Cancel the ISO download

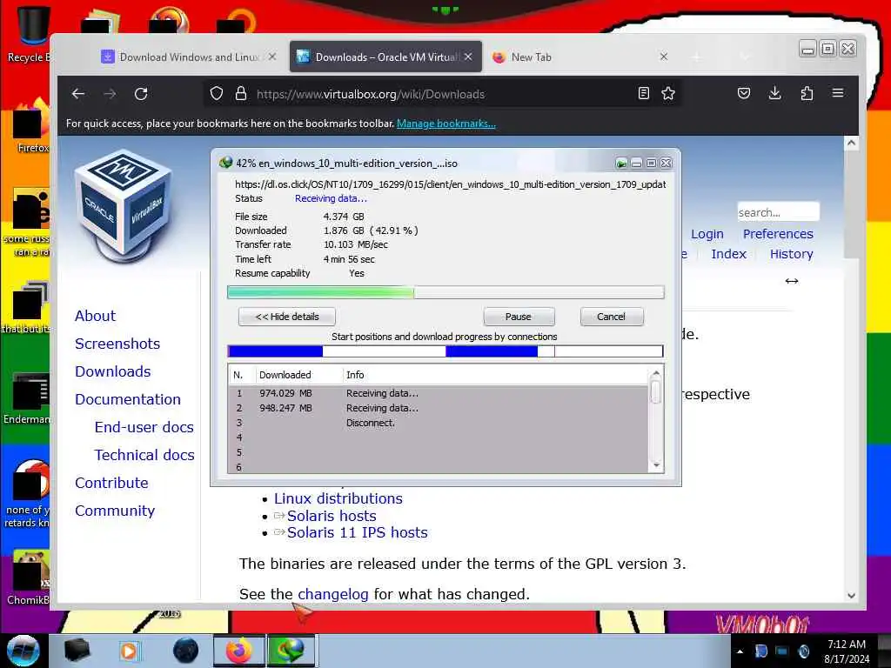coord(612,317)
